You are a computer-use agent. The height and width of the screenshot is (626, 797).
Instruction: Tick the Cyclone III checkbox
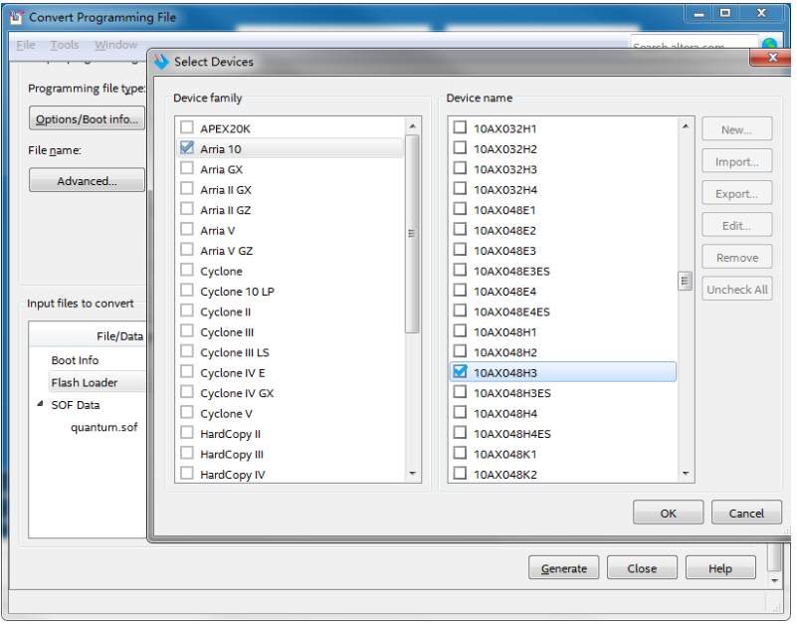[187, 330]
